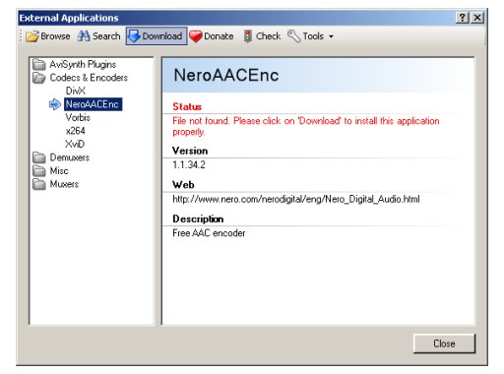
Task: Close the dialog via title bar X
Action: point(477,18)
